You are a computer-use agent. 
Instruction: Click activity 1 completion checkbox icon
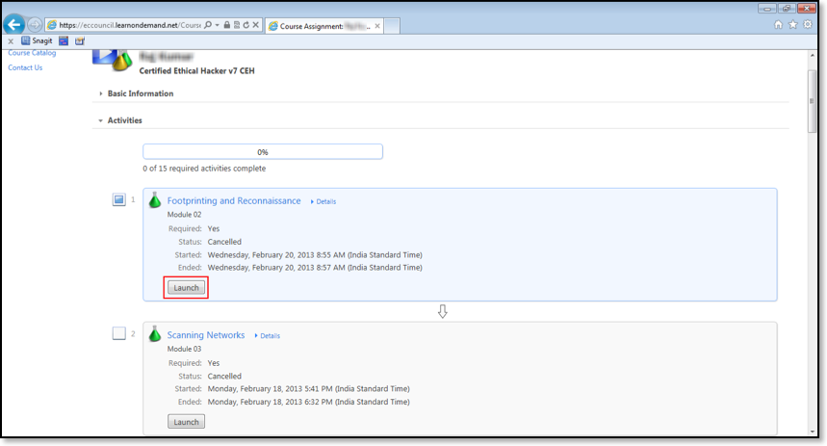(x=119, y=199)
